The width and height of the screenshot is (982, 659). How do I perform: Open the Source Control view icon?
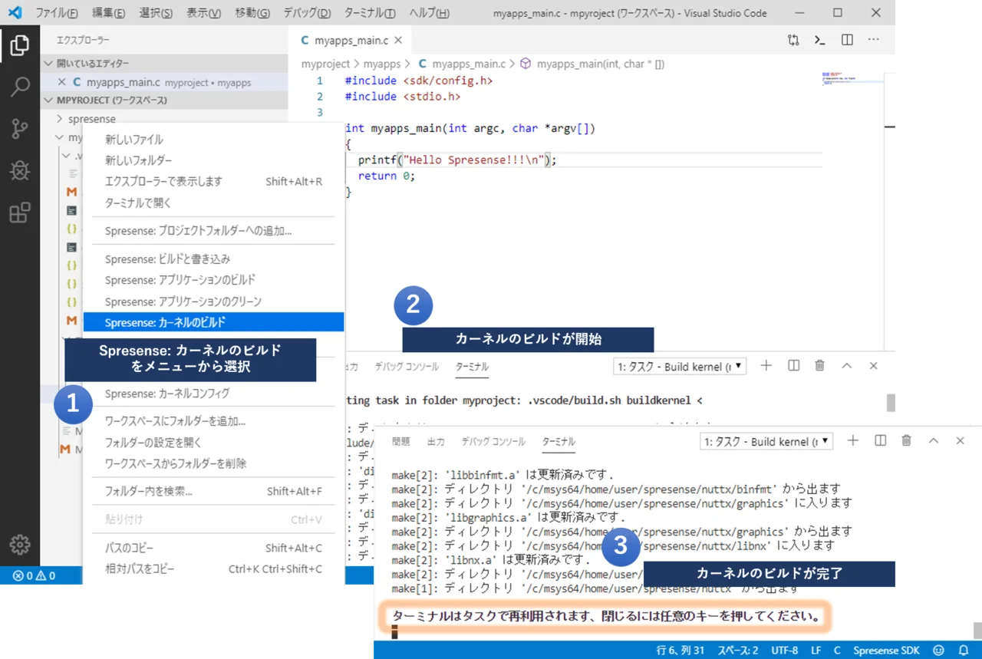tap(20, 129)
